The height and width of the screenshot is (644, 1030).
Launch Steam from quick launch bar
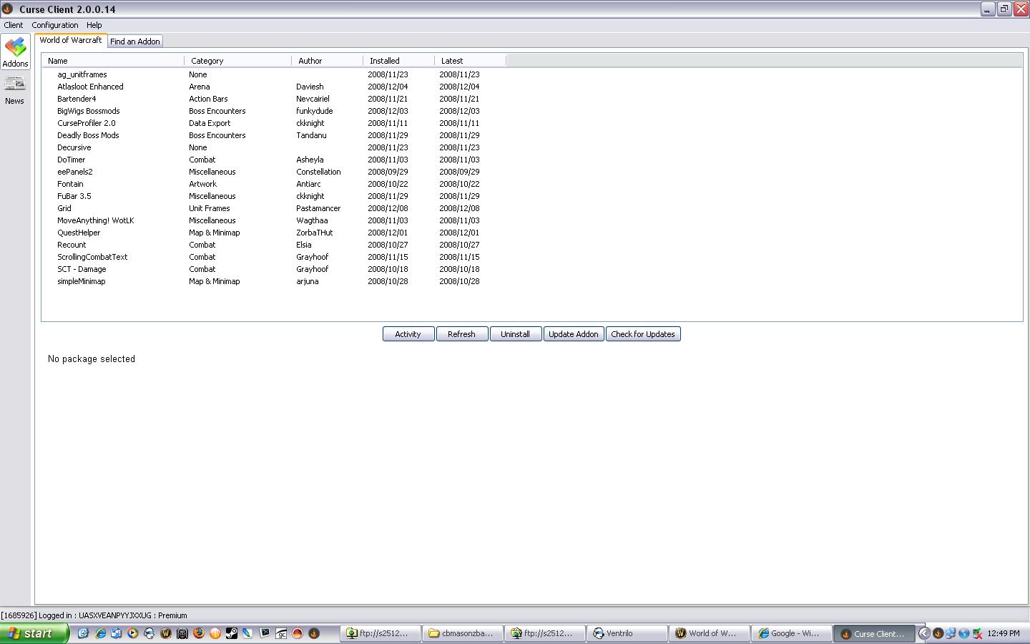coord(232,633)
